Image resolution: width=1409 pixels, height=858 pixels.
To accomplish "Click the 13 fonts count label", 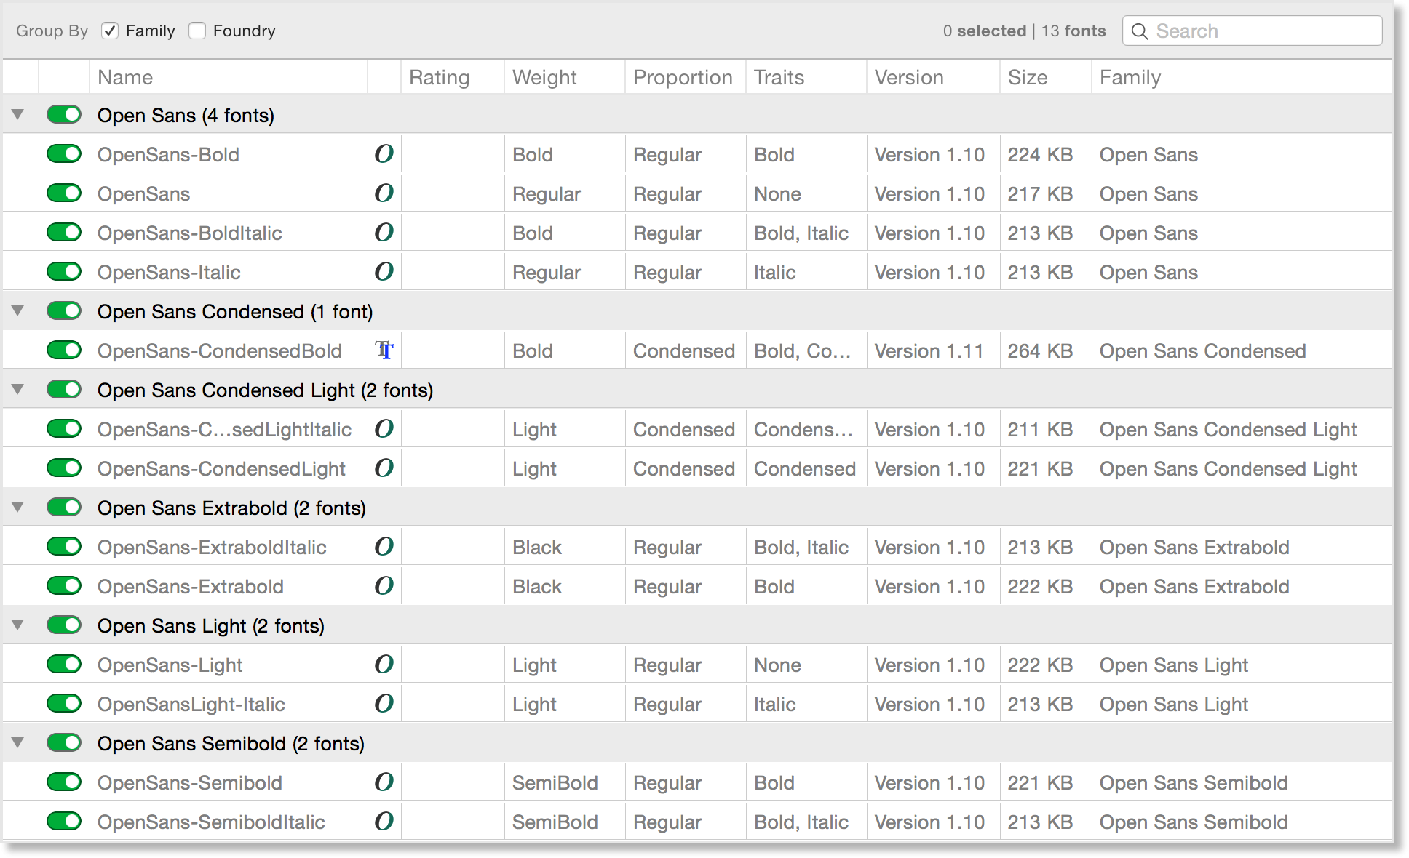I will point(1073,31).
